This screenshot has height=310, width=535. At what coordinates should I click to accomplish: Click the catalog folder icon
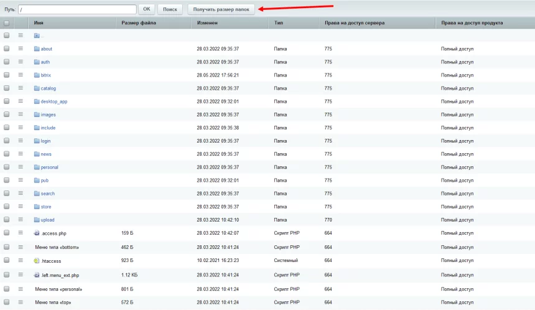pos(37,88)
